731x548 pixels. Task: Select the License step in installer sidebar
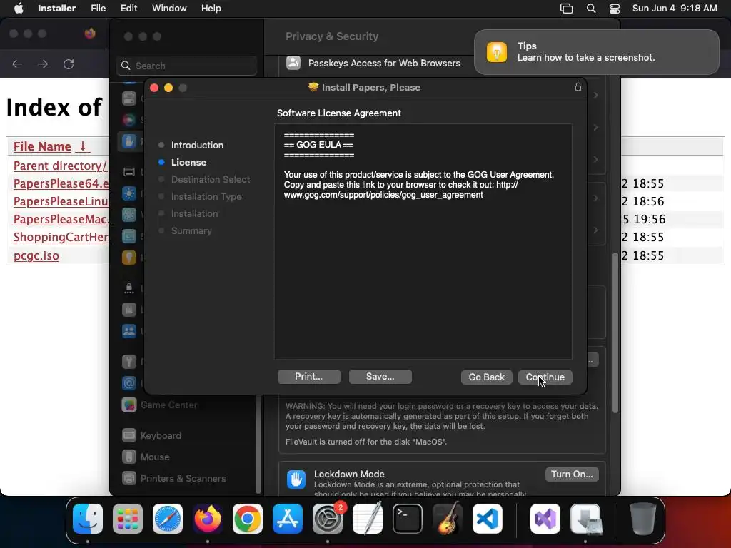[x=188, y=162]
